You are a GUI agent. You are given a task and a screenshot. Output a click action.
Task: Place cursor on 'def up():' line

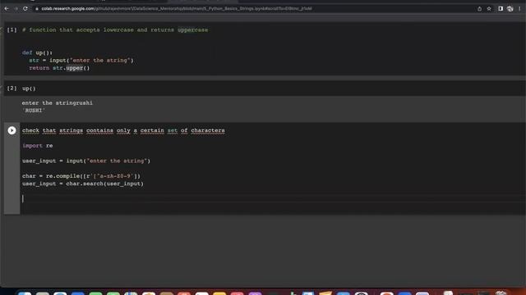[37, 52]
